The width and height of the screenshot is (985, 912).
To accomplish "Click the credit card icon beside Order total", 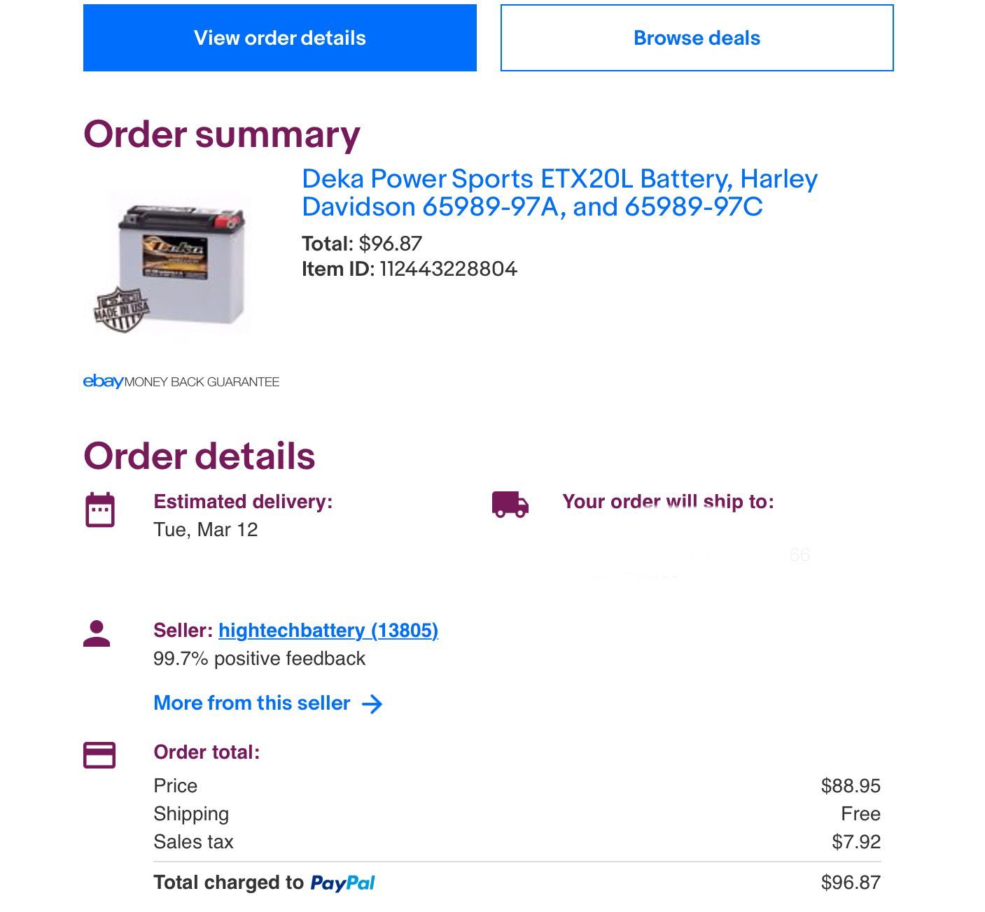I will click(99, 755).
